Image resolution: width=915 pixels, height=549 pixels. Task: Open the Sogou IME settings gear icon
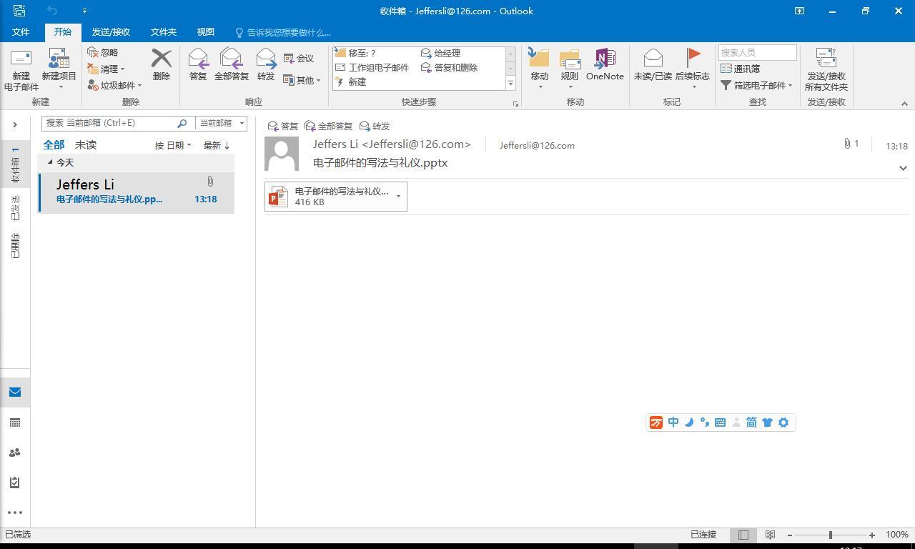(x=783, y=422)
